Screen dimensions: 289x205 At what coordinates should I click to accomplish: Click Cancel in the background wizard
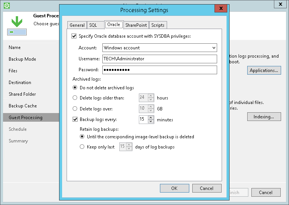tap(266, 193)
